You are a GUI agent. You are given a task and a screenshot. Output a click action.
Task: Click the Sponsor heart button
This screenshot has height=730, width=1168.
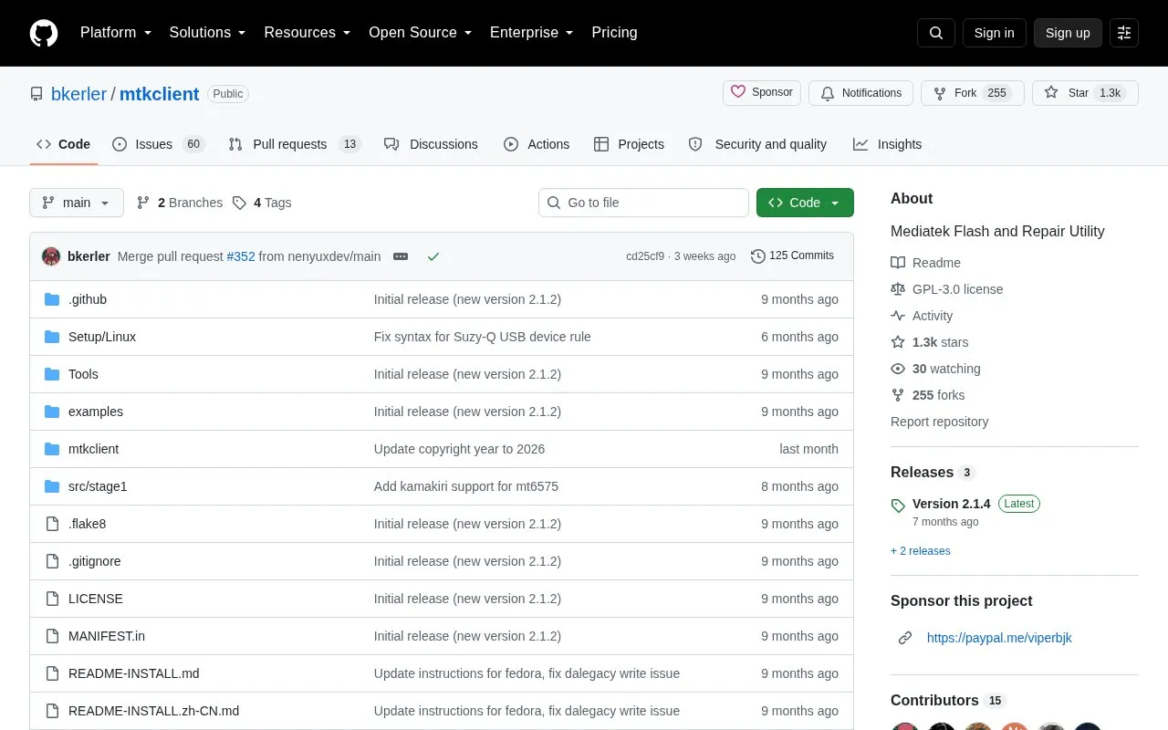pos(762,93)
